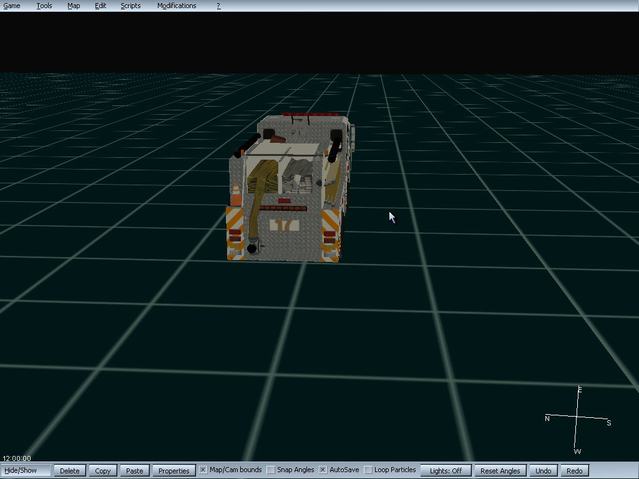Click the 12:00:00 time display

tap(17, 458)
